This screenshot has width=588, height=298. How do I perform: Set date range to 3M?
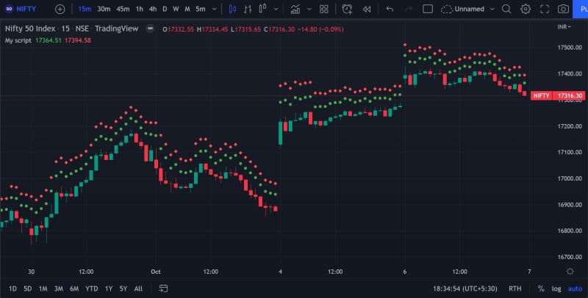[x=59, y=288]
